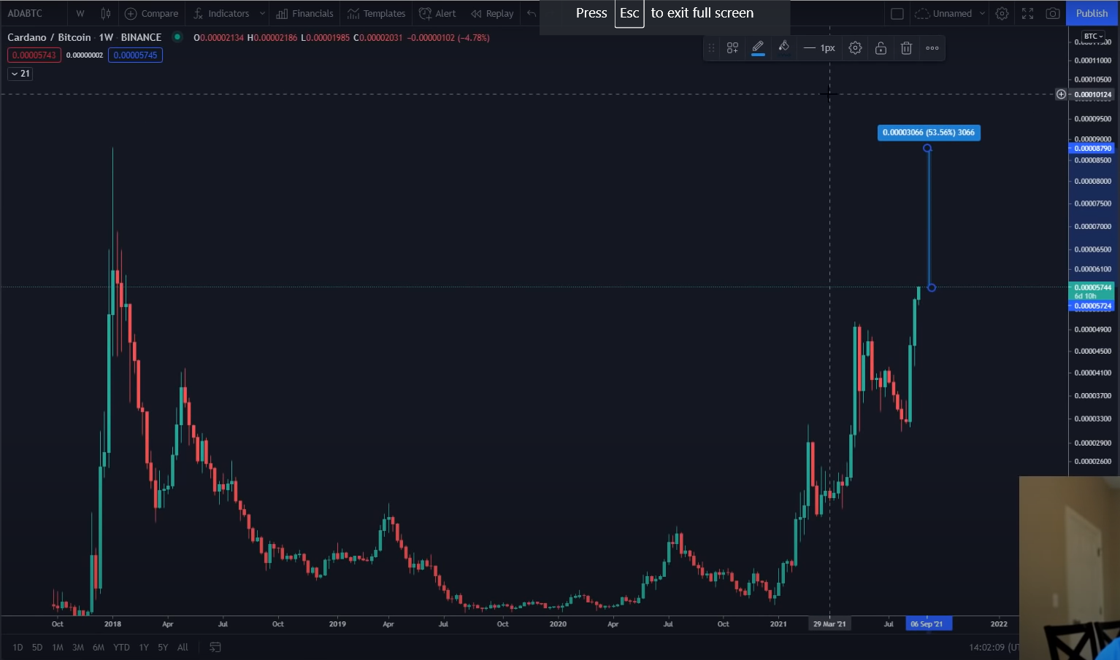
Task: Open the BTC currency dropdown on the price scale
Action: tap(1093, 36)
